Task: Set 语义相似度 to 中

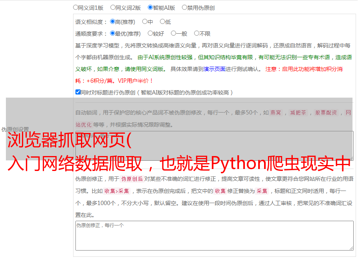Action: pos(145,22)
